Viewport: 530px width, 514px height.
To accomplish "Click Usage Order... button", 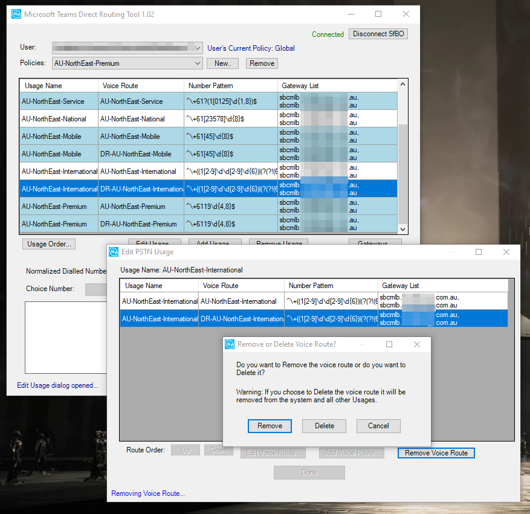I will click(x=49, y=244).
